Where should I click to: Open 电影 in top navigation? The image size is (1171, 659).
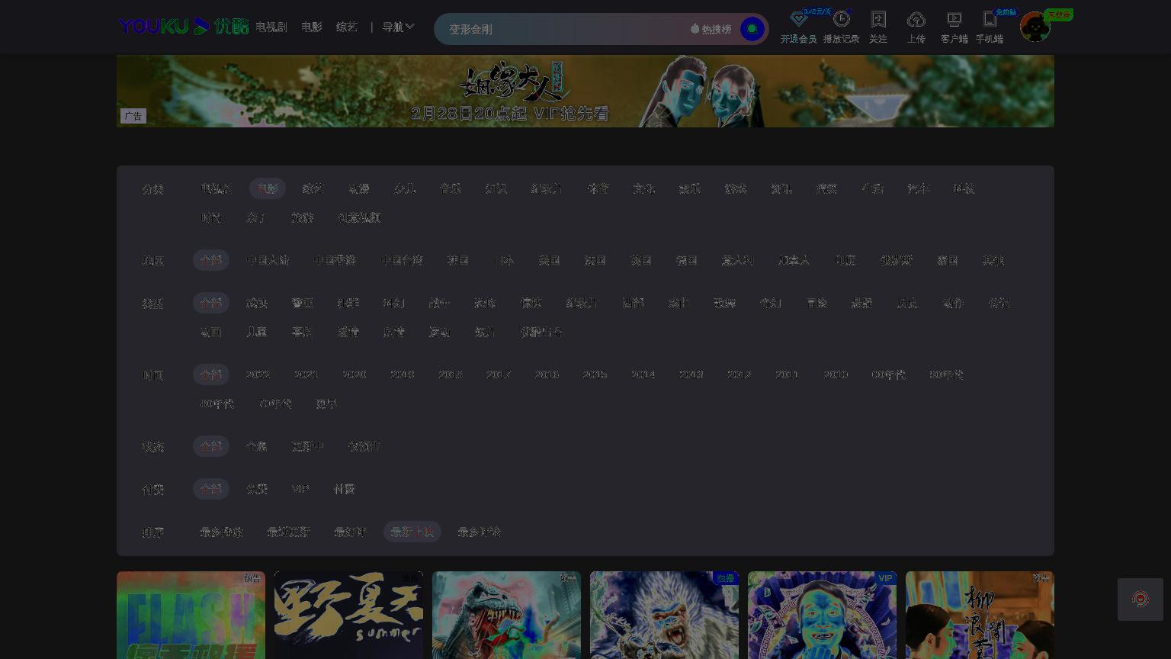(312, 27)
